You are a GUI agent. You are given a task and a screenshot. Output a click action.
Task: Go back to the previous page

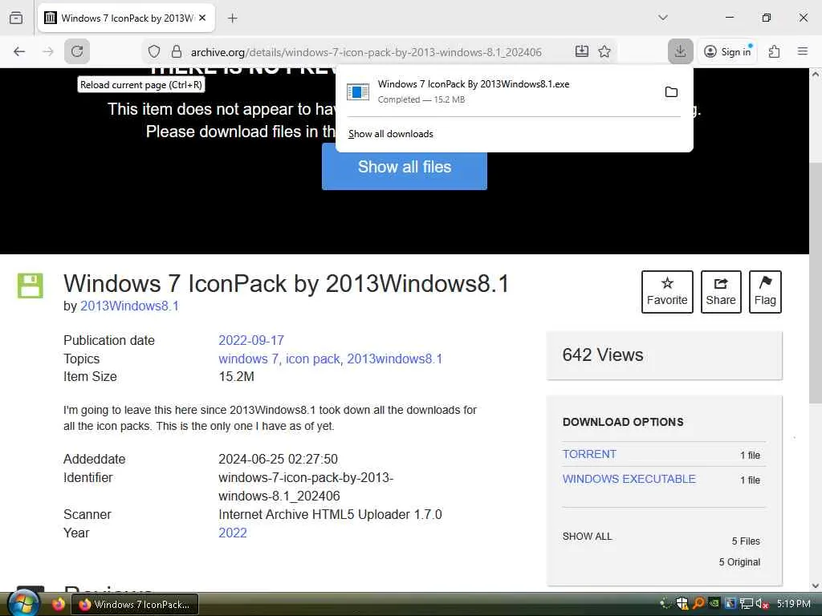(19, 51)
